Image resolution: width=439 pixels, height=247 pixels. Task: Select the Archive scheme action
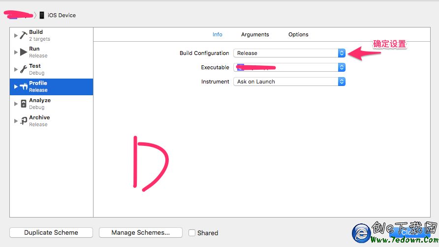(x=51, y=121)
